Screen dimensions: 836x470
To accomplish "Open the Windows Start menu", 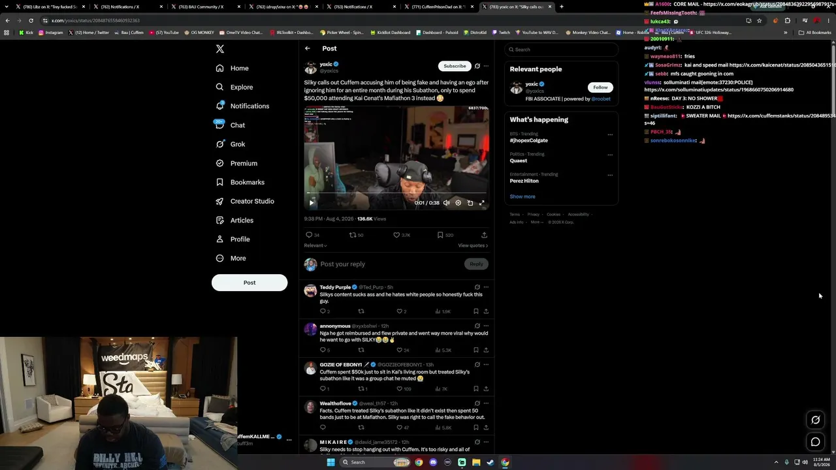I will point(331,462).
